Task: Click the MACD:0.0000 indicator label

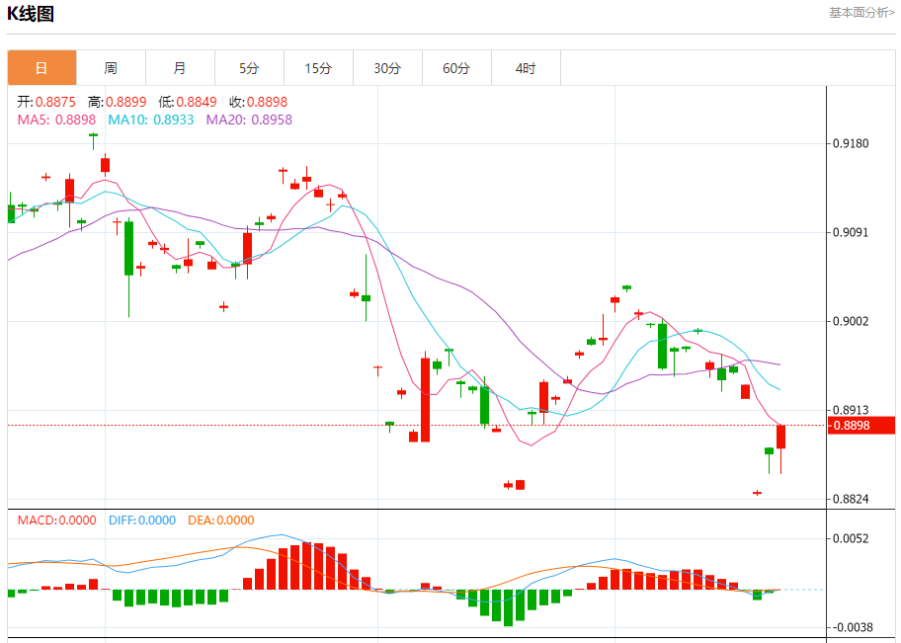Action: (57, 521)
